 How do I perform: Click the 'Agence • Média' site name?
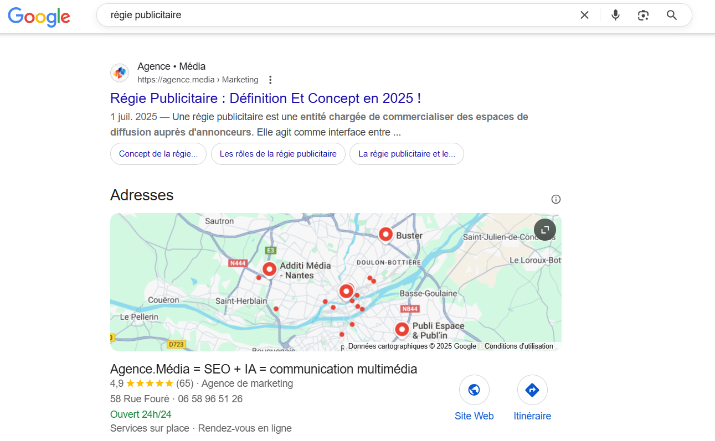point(171,66)
